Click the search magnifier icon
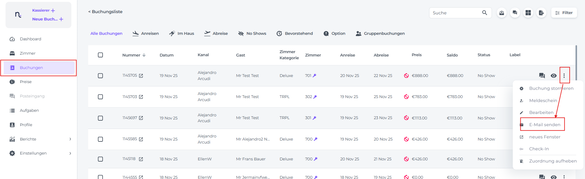The image size is (585, 179). point(485,13)
